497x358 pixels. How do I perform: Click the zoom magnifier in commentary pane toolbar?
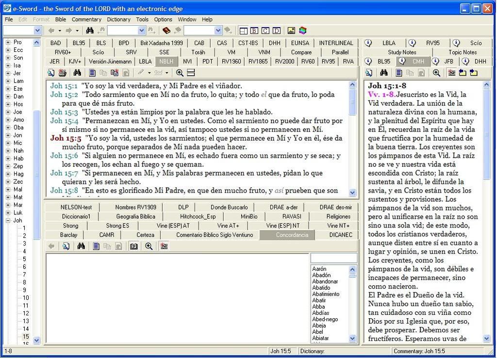[x=436, y=73]
